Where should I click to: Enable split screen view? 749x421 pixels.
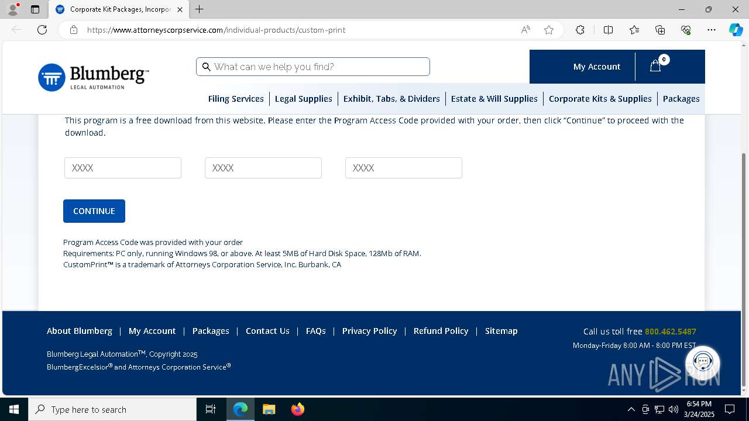(608, 30)
